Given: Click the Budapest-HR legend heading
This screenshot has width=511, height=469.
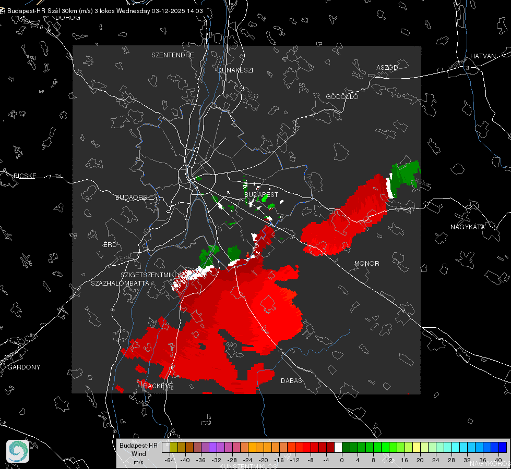Looking at the screenshot, I should [138, 446].
